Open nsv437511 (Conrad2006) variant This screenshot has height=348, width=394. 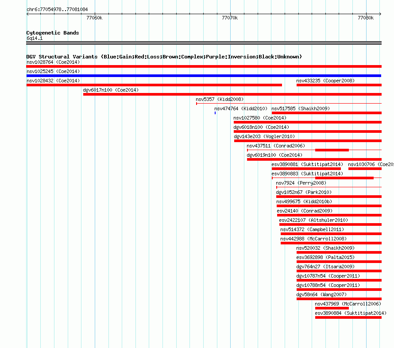276,146
